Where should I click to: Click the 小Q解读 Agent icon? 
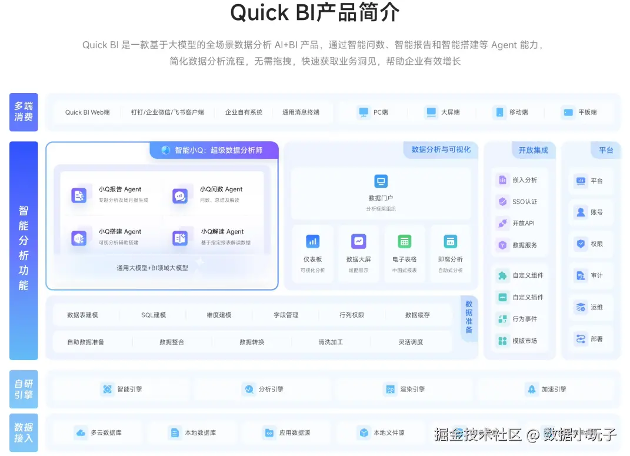pos(180,238)
